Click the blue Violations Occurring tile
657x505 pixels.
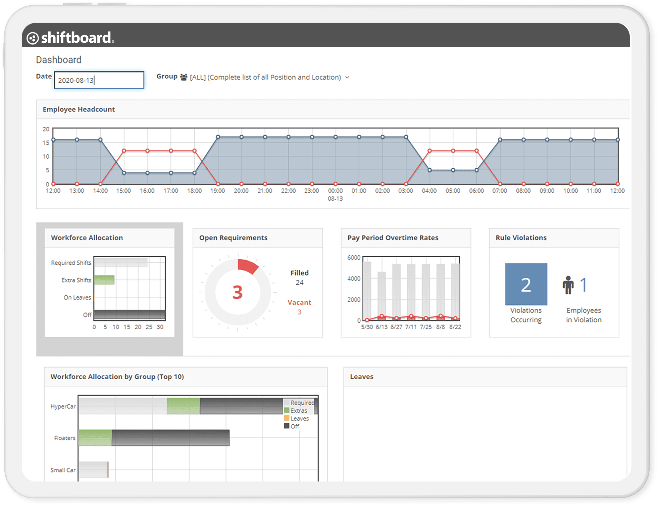pos(526,284)
